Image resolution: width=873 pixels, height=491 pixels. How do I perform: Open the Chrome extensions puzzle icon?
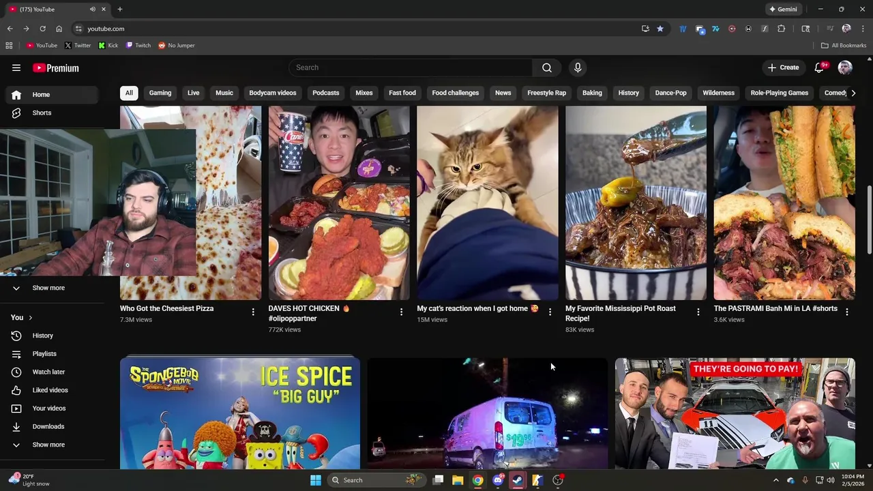coord(782,29)
